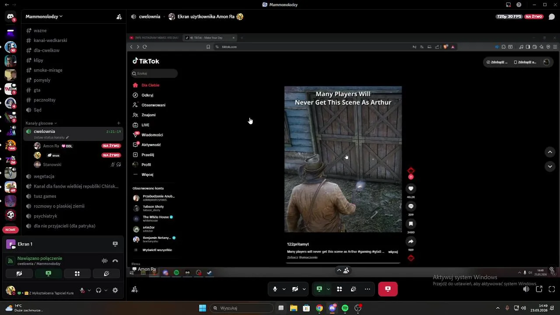
Task: Open screen share options arrow in call bar
Action: coord(328,289)
